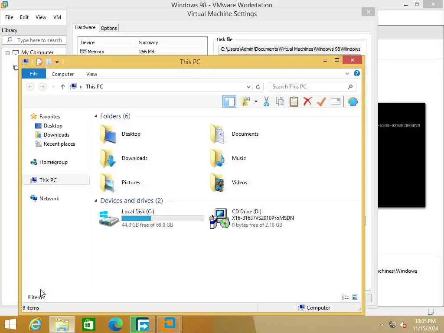
Task: Open Customize Quick Access Toolbar dropdown
Action: tap(57, 62)
